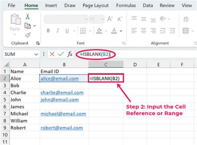Select column D header

pos(135,64)
